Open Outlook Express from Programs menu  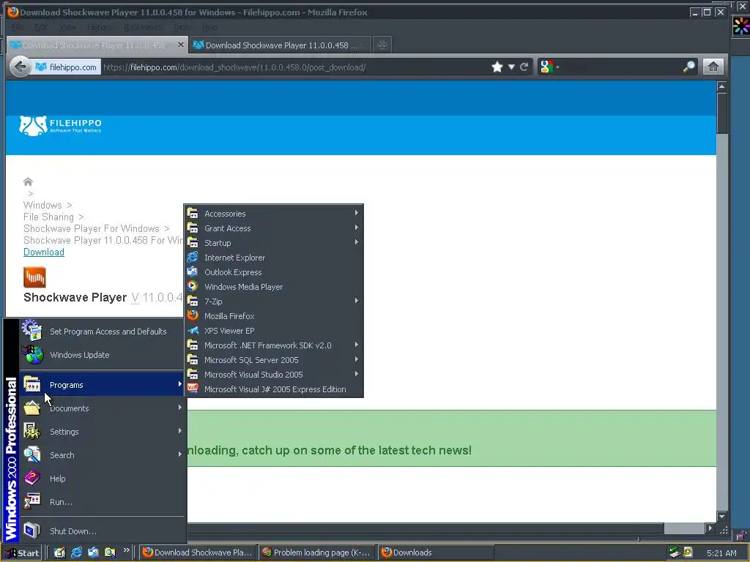[274, 272]
